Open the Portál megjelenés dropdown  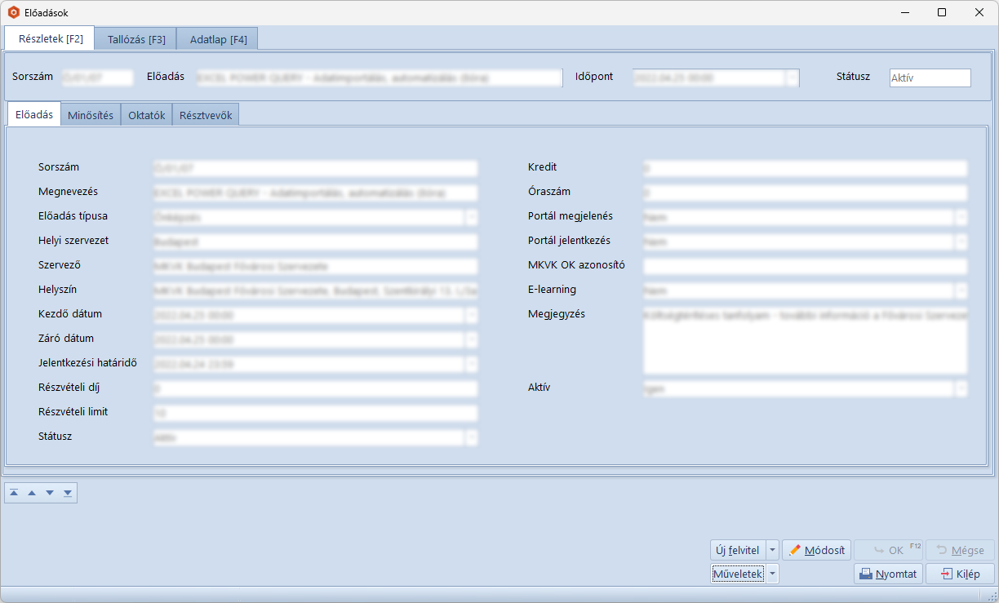[961, 217]
